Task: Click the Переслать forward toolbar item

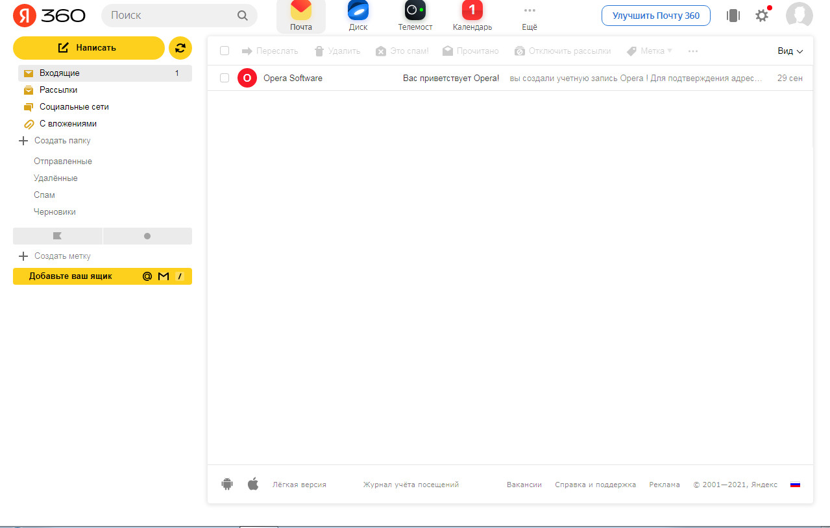Action: (x=270, y=51)
